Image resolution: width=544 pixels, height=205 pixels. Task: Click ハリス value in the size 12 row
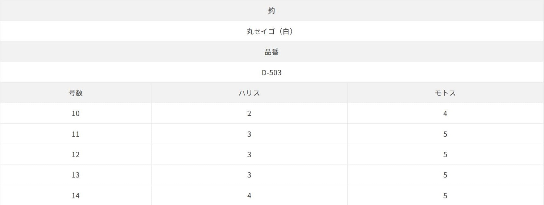(249, 155)
